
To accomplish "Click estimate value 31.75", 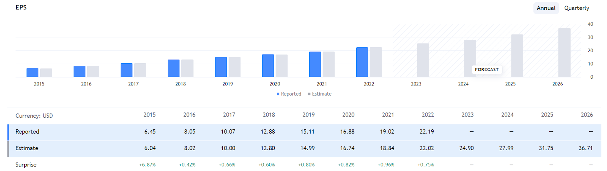I will (x=546, y=148).
